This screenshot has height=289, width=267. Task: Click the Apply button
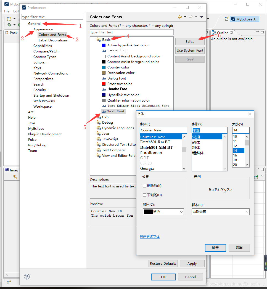coord(192,264)
